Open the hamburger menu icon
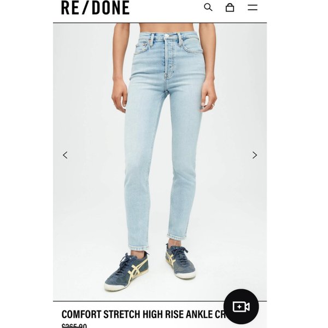 click(x=253, y=8)
